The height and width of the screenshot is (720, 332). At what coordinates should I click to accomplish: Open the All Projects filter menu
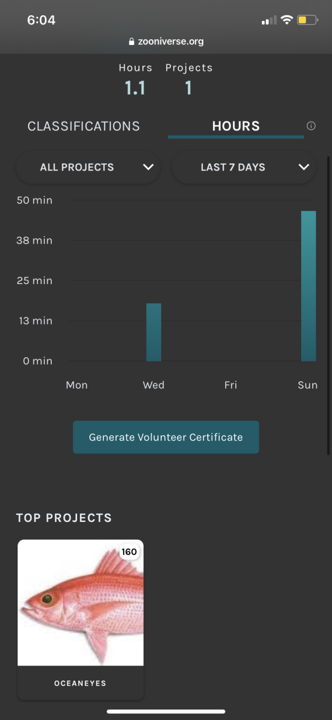point(88,167)
